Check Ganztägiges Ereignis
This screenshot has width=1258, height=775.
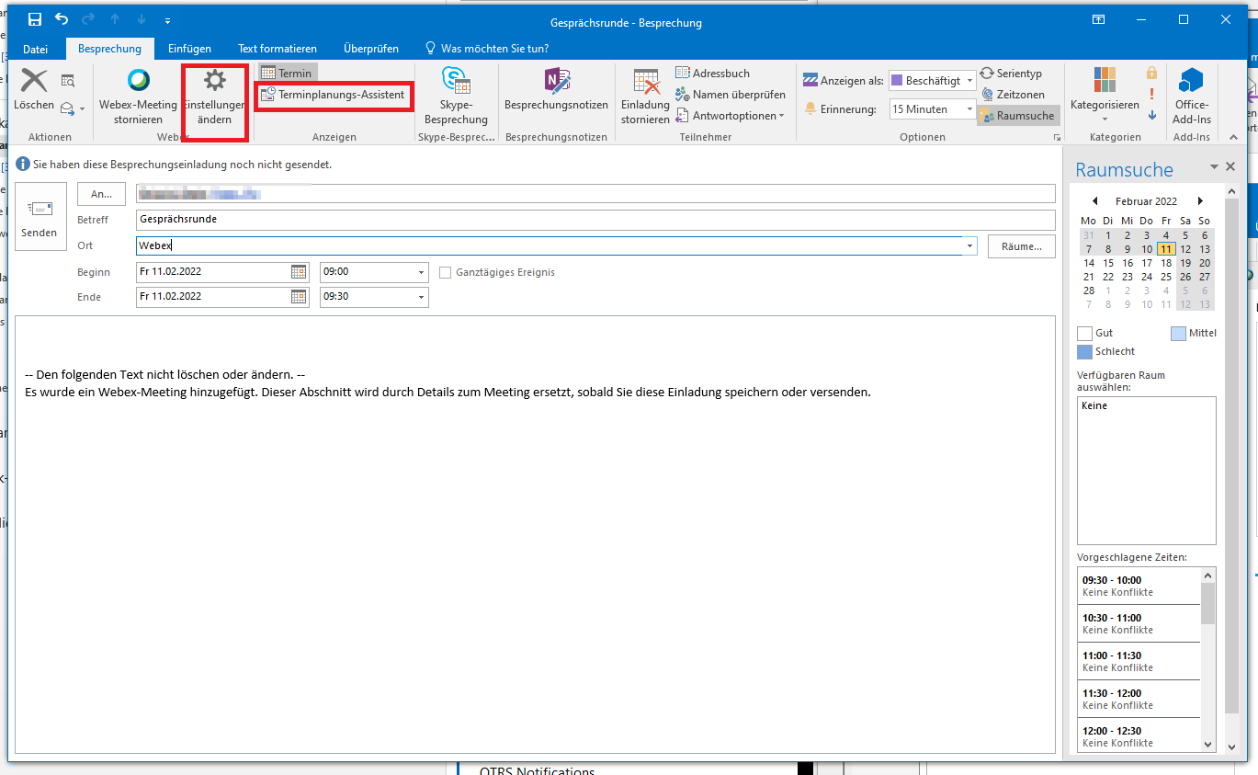point(446,273)
